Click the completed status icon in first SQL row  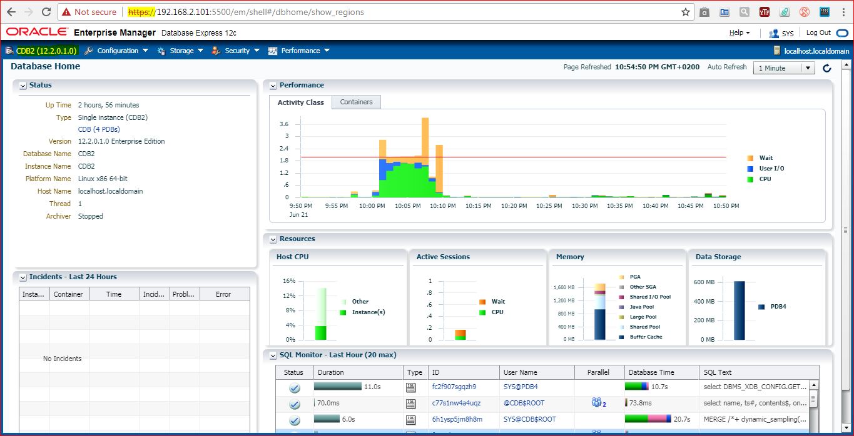pos(295,388)
